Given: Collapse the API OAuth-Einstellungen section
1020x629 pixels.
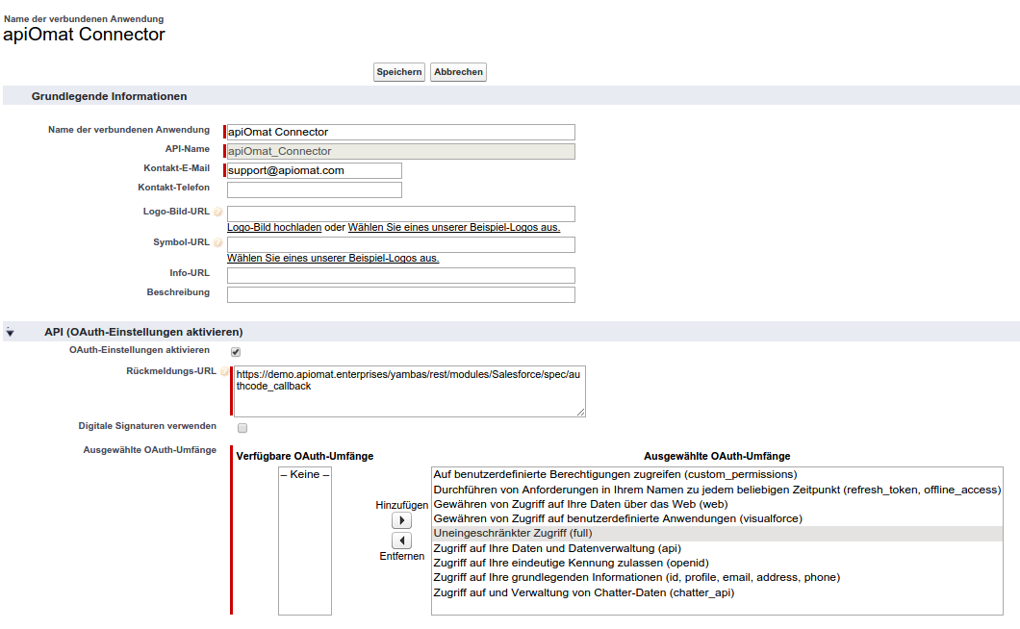Looking at the screenshot, I should [10, 333].
